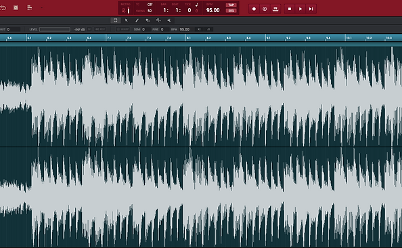Click the OUT value field
This screenshot has width=402, height=248.
coord(13,29)
